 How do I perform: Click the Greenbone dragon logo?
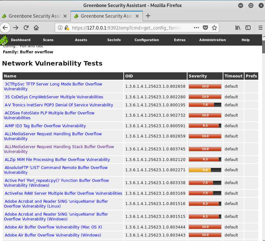[x=4, y=40]
